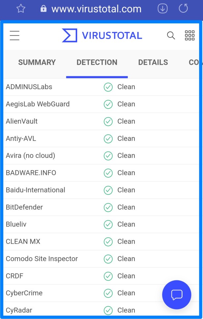Open the search magnifier icon
203x319 pixels.
(171, 36)
